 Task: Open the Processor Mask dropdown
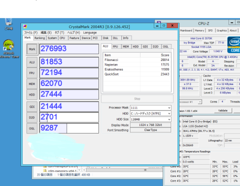(150, 108)
